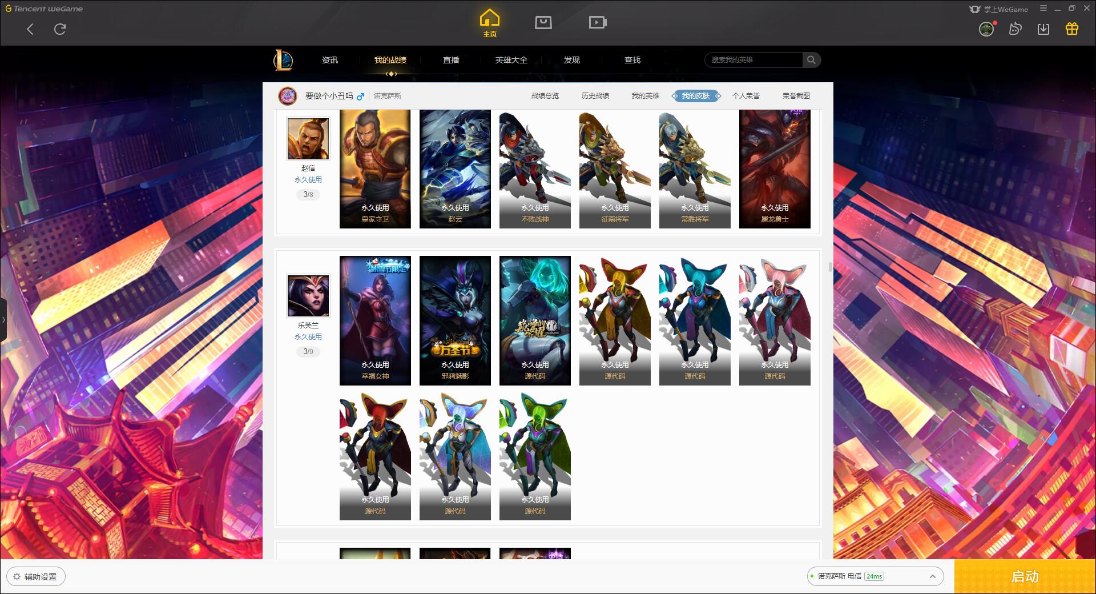Click the 3/9 skin count badge
Image resolution: width=1096 pixels, height=594 pixels.
[x=308, y=352]
